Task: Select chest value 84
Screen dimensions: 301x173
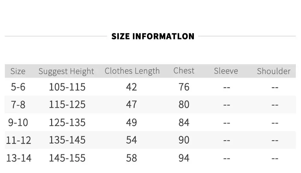Action: 184,122
